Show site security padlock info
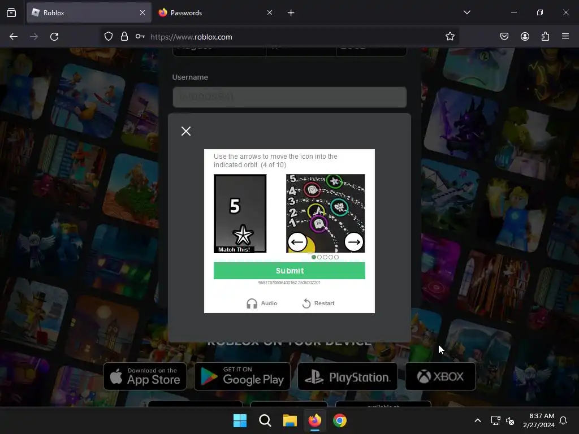The image size is (579, 434). click(124, 37)
